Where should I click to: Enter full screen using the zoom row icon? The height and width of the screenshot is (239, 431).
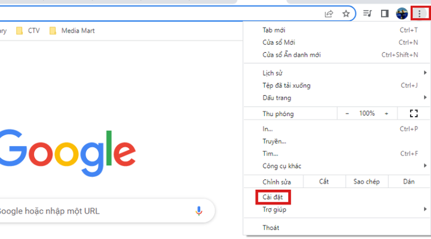[x=414, y=113]
